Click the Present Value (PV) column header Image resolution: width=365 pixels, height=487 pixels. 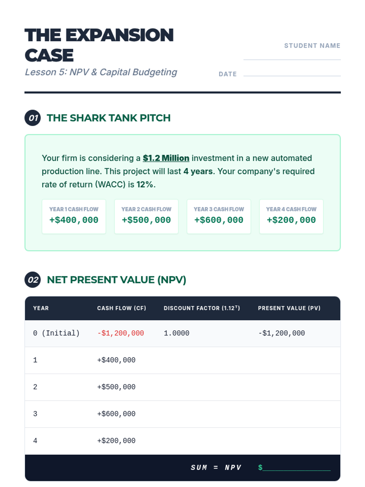[289, 308]
